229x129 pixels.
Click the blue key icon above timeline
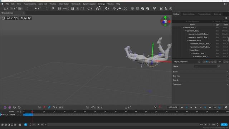(x=49, y=107)
